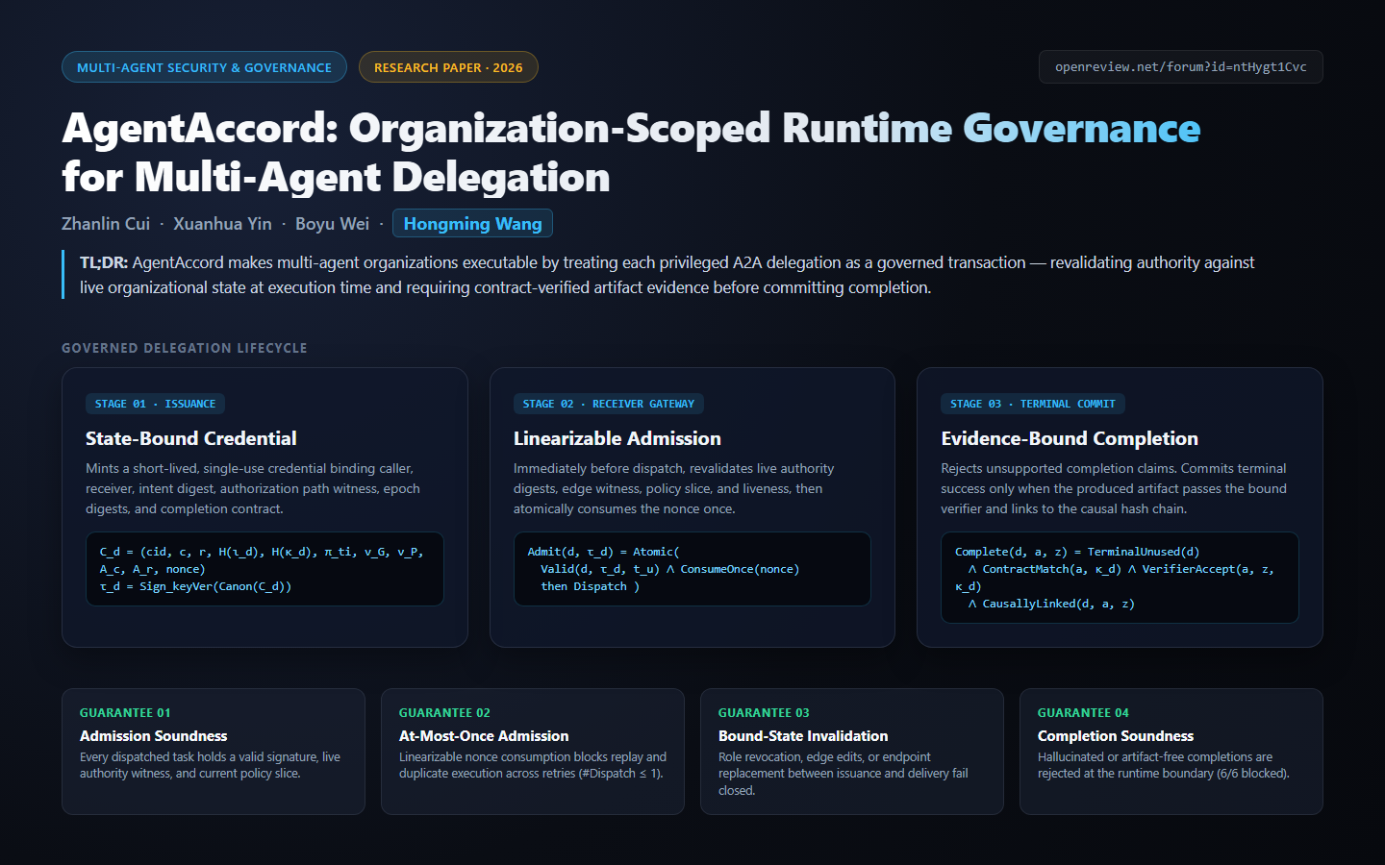
Task: Click the TL;DR summary paragraph
Action: pos(667,275)
